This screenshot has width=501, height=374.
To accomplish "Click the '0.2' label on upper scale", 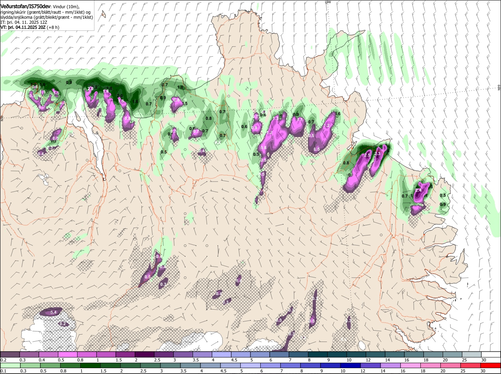I will [3, 360].
